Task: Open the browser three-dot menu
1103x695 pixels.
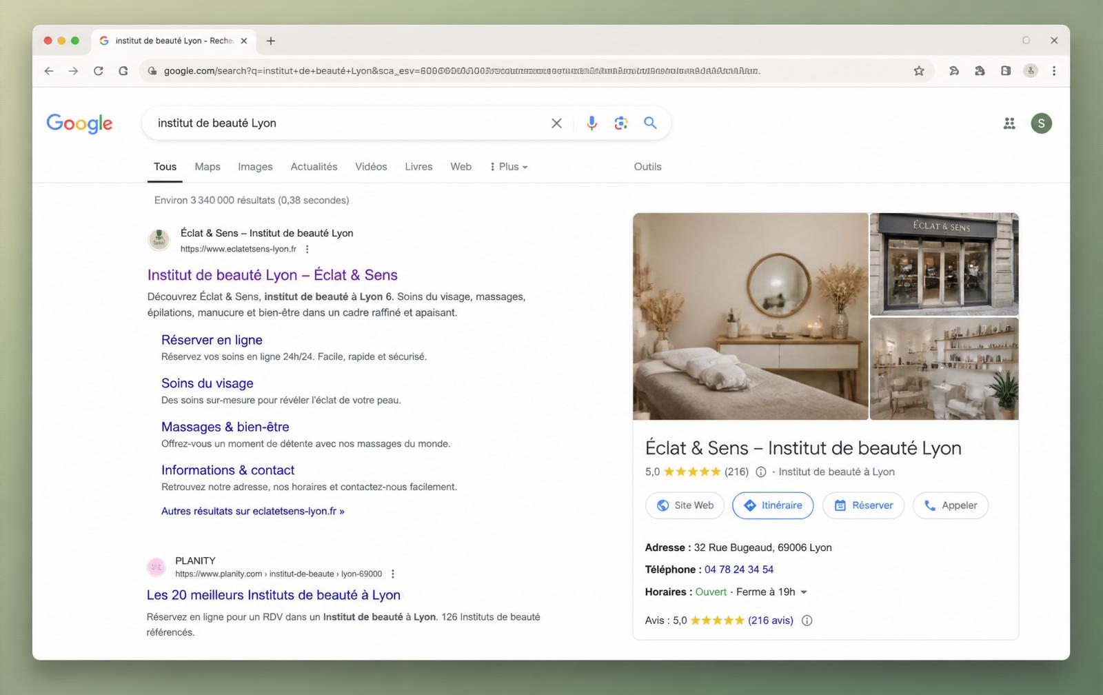Action: [x=1053, y=71]
